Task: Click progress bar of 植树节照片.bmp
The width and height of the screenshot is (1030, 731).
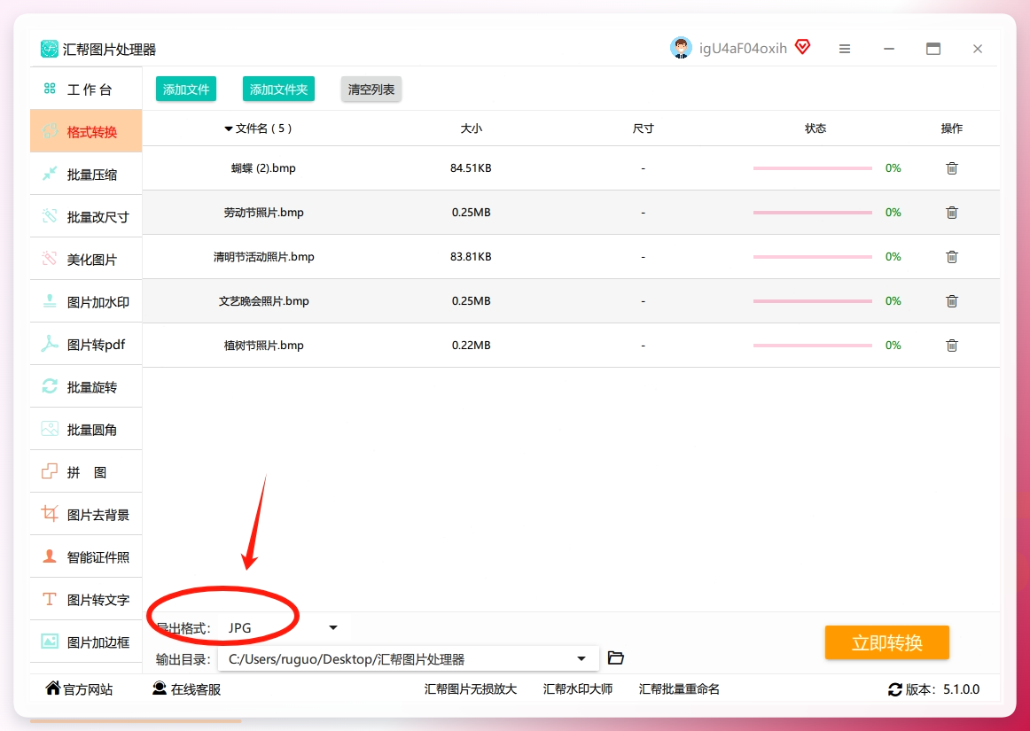Action: coord(813,346)
